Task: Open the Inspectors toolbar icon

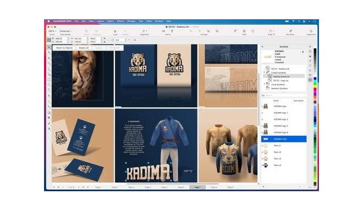Action: click(x=311, y=31)
